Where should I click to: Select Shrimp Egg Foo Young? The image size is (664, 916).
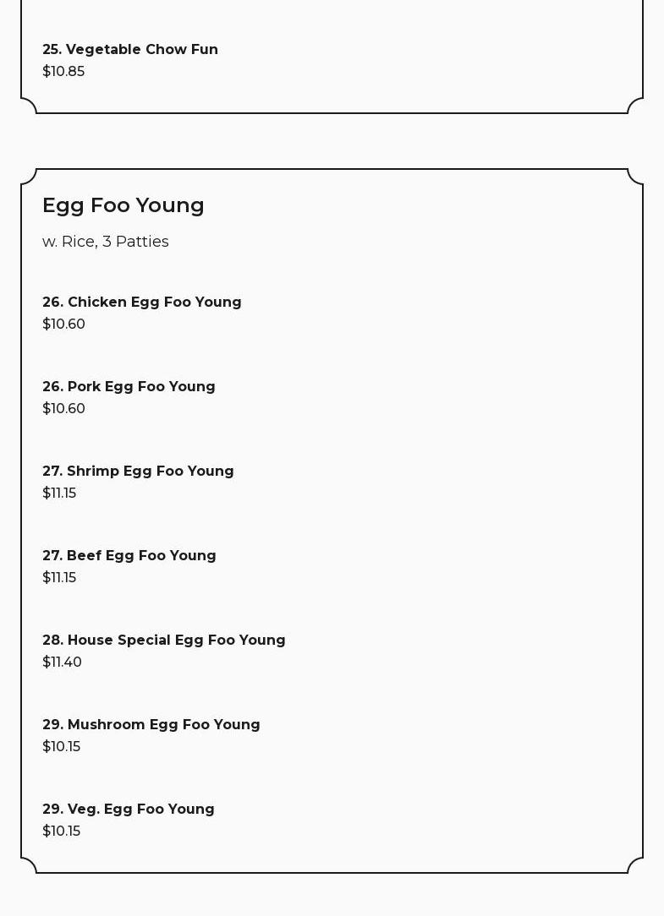138,471
